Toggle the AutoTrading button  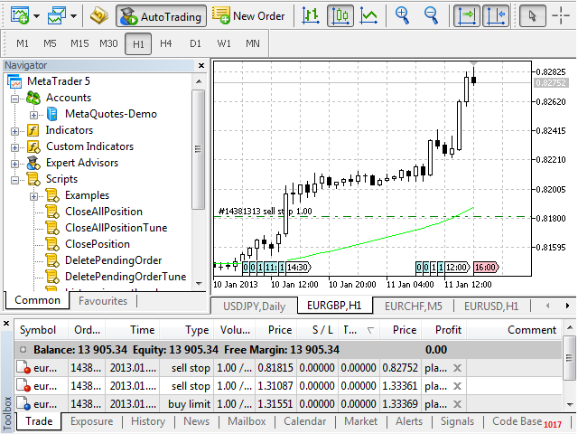[162, 15]
